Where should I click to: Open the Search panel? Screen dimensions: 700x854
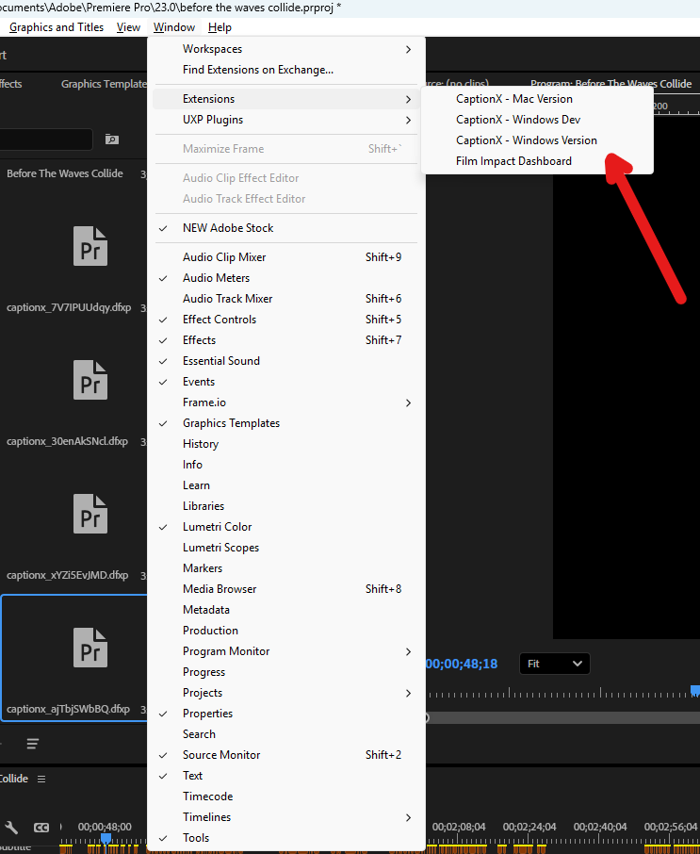coord(285,734)
